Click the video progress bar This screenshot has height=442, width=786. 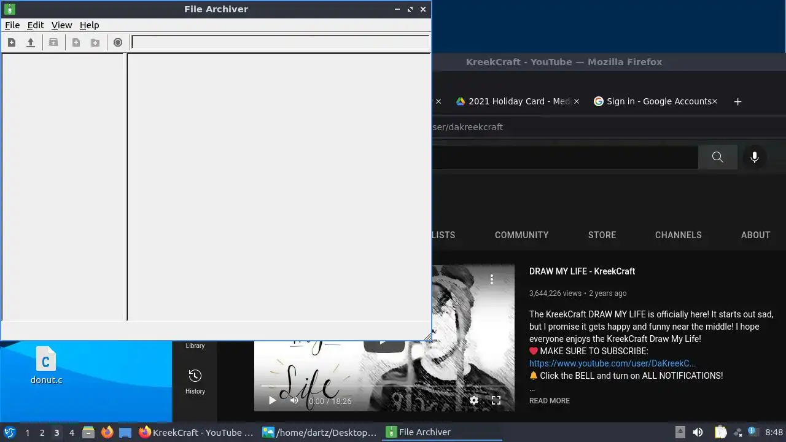384,386
